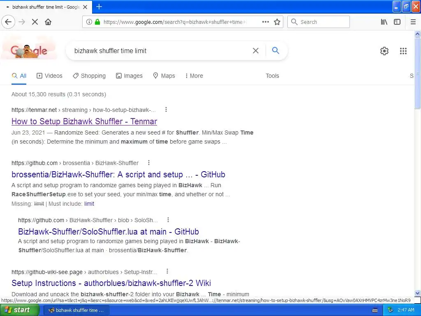Screen dimensions: 421x316
Task: Click the vertical scrollbar thumb
Action: point(417,73)
